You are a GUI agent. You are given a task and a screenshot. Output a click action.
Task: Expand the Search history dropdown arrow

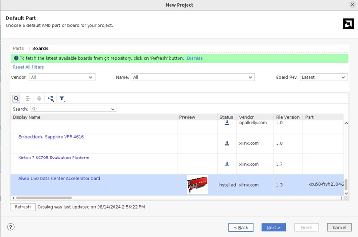(113, 109)
